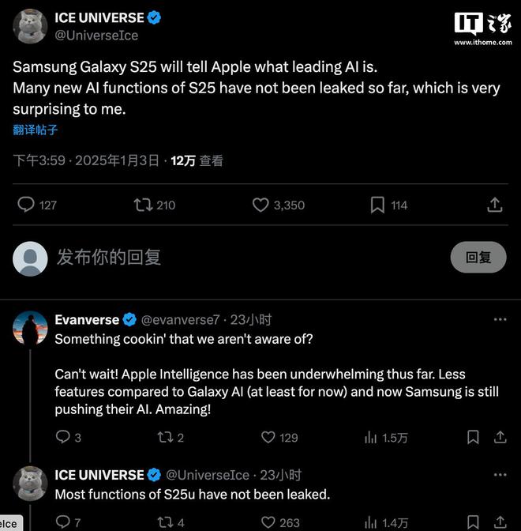The width and height of the screenshot is (521, 531).
Task: Share the main ICE UNIVERSE post
Action: pos(494,205)
